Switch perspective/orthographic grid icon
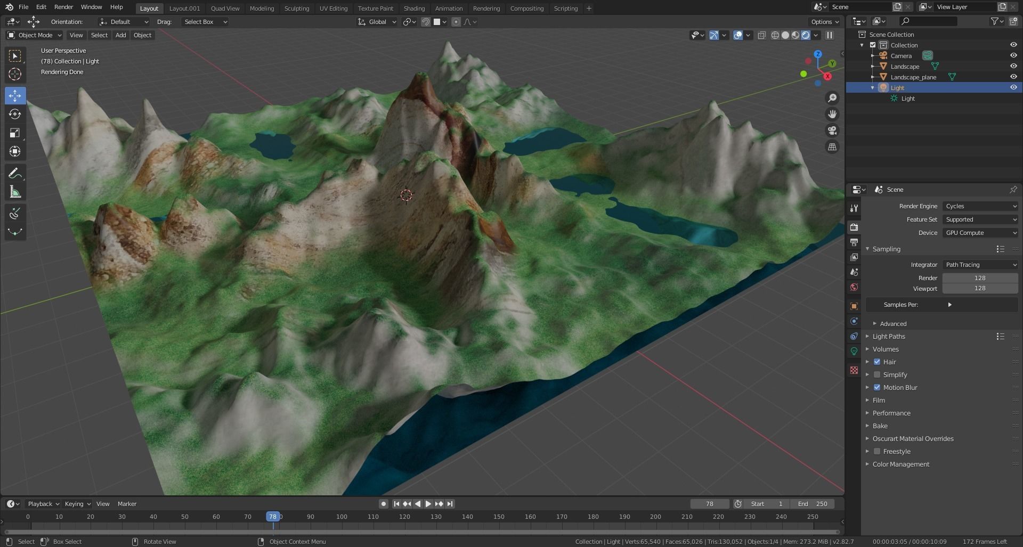Screen dimensions: 1023x547 pos(832,147)
